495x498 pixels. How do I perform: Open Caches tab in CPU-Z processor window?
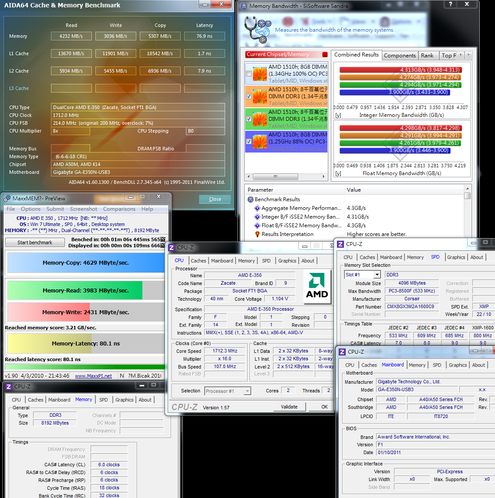(199, 261)
